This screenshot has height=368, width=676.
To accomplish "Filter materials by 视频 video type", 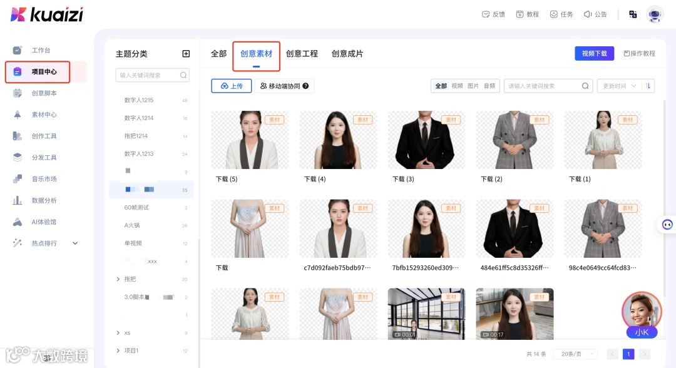I will (x=458, y=86).
